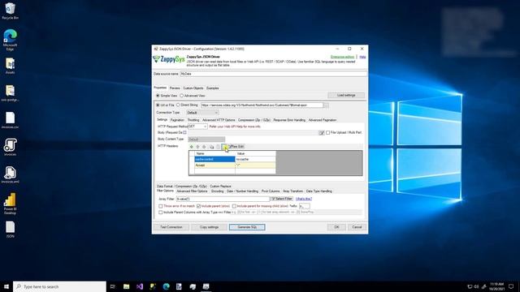
Task: Open the What's this? link
Action: tap(304, 199)
